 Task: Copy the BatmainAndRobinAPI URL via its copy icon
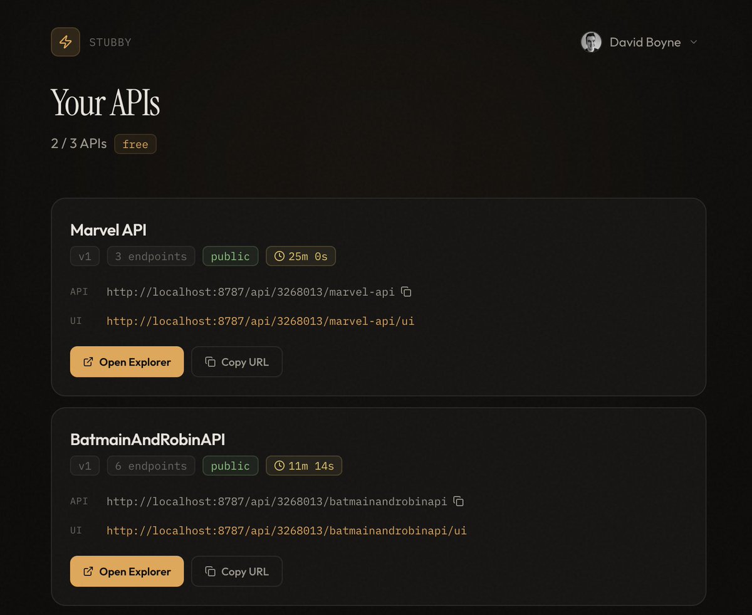459,501
